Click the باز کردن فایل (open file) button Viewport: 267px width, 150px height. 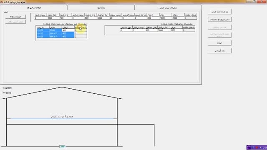click(x=219, y=12)
